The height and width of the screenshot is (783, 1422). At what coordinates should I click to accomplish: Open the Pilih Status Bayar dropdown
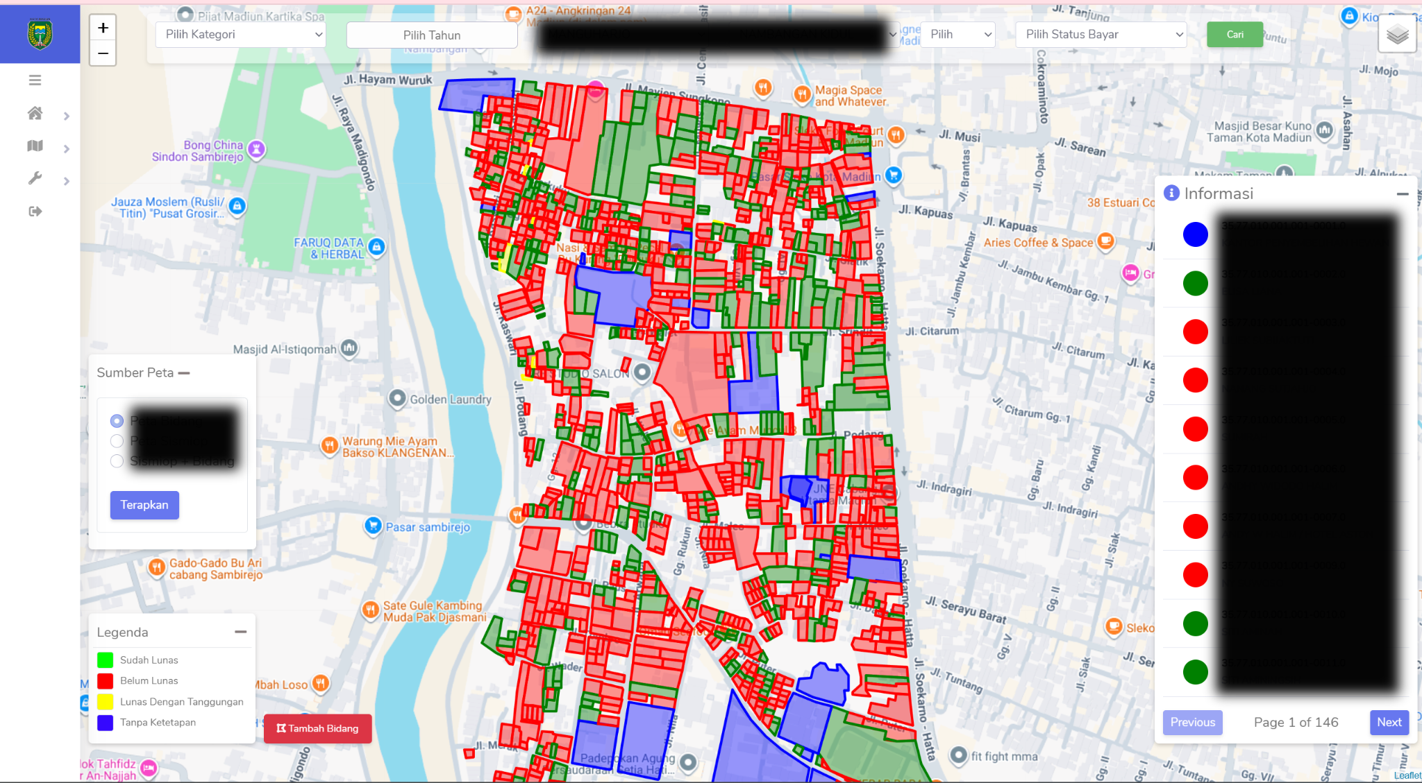coord(1101,35)
